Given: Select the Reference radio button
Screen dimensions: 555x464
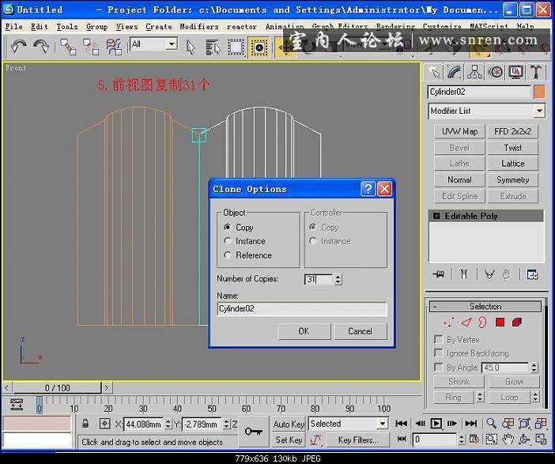Looking at the screenshot, I should [228, 255].
